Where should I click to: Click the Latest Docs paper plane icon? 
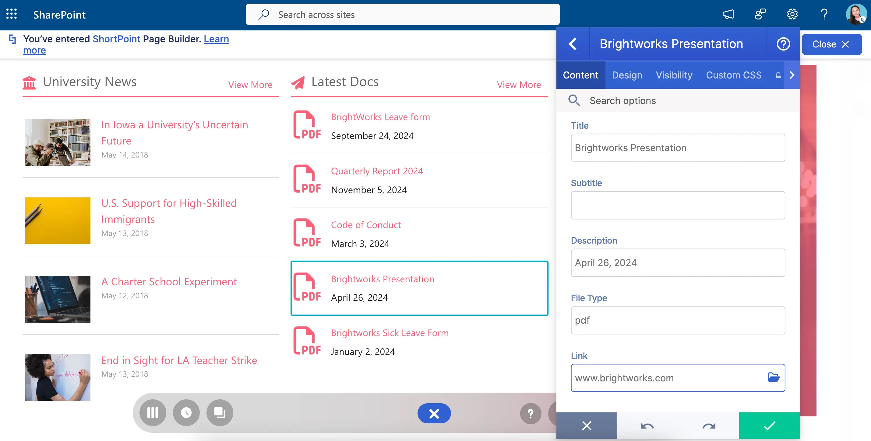pos(298,82)
